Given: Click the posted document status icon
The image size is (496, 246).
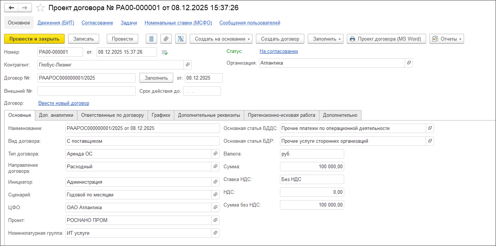Looking at the screenshot, I should [165, 52].
